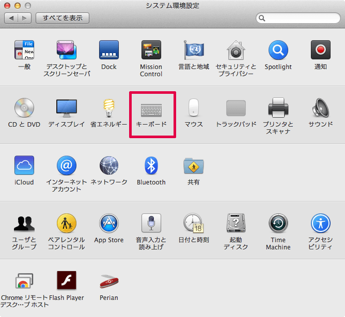Screen dimensions: 345x317
Task: Open デスクトップとスクリーンセーバ preferences
Action: click(67, 50)
